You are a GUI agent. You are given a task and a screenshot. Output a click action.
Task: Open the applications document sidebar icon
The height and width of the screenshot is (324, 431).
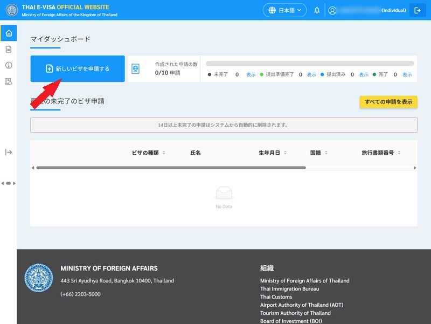pos(9,49)
